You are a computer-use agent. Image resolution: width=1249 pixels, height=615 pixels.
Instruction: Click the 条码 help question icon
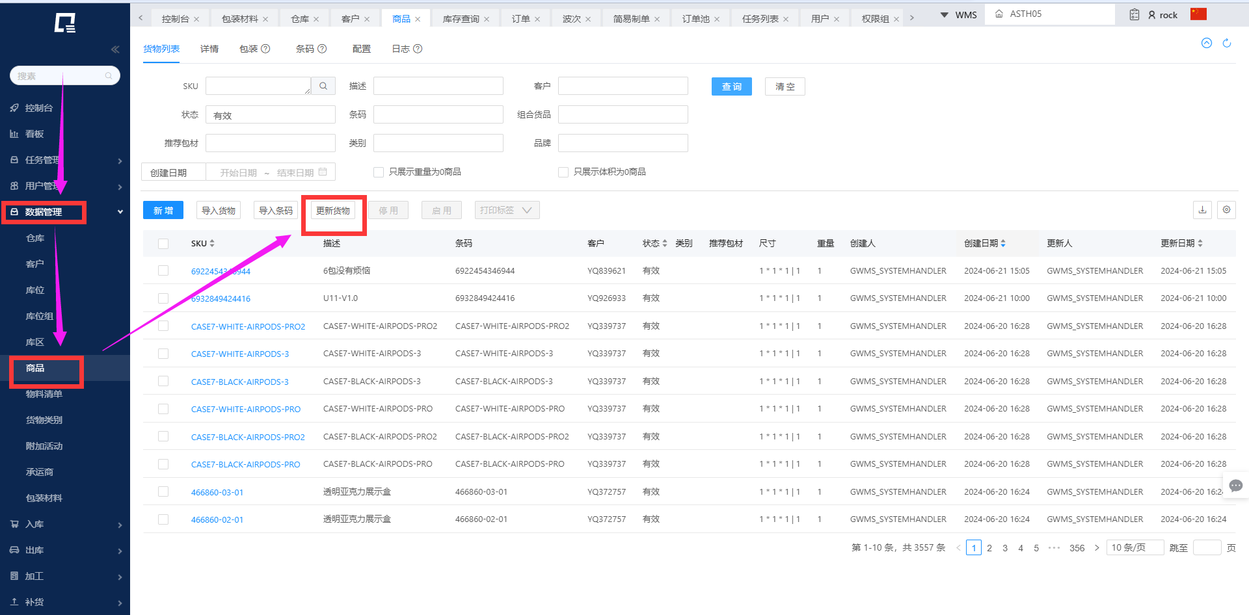(x=322, y=49)
